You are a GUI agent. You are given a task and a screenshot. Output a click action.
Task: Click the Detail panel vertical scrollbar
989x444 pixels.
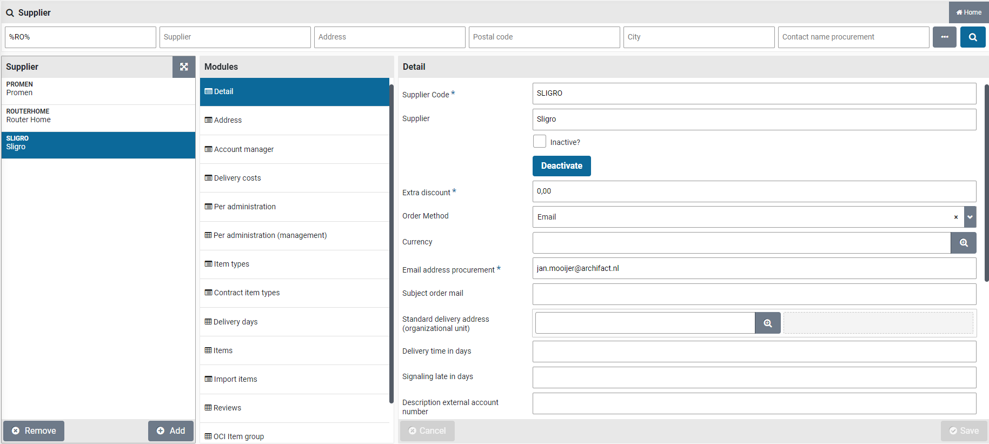tap(986, 184)
